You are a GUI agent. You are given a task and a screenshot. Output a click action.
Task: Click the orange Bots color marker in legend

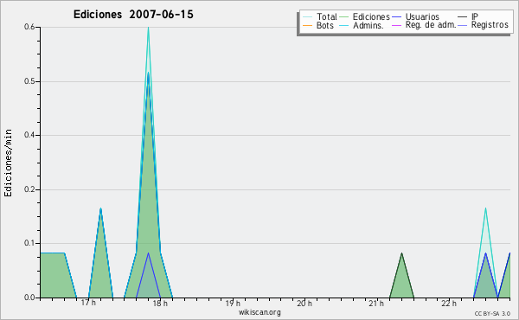pos(307,25)
